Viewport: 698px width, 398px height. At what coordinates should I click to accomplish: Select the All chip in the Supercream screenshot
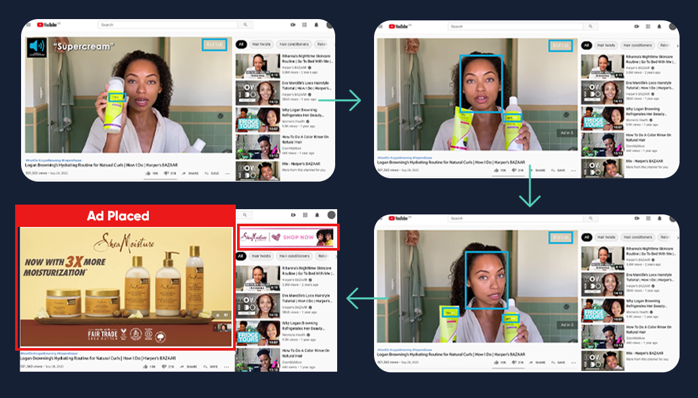click(x=241, y=45)
